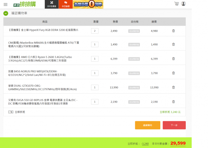Click the HyperX Fury 8GB DDR4 product name
This screenshot has width=208, height=148.
[43, 30]
